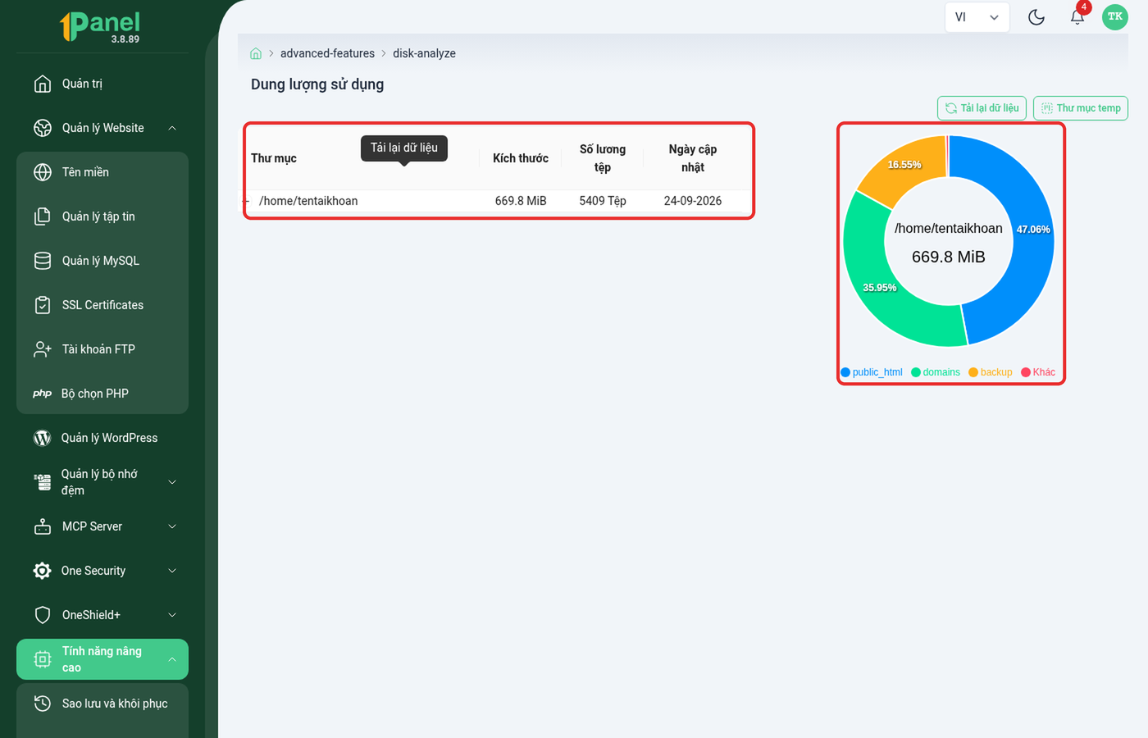Click the Quản trị home icon

(x=43, y=84)
